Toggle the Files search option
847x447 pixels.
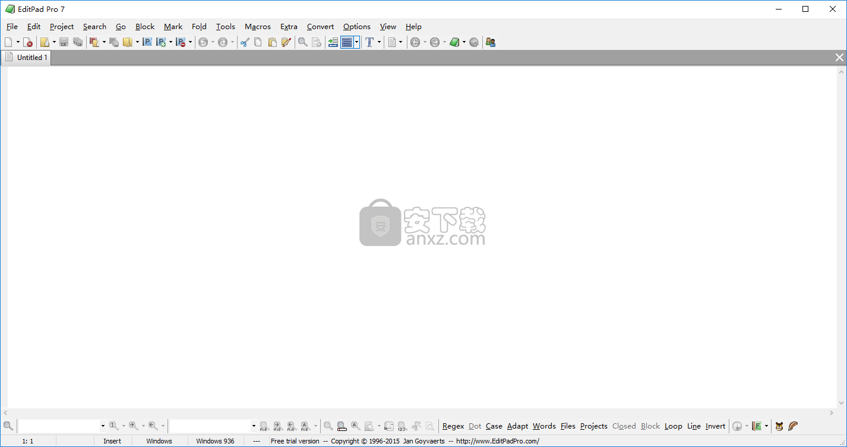click(x=568, y=426)
